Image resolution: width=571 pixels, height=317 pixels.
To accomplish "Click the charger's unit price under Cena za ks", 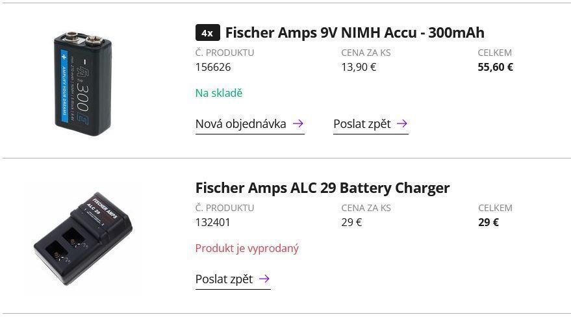I will point(351,222).
